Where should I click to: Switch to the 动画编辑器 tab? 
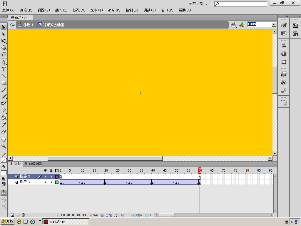tap(34, 164)
